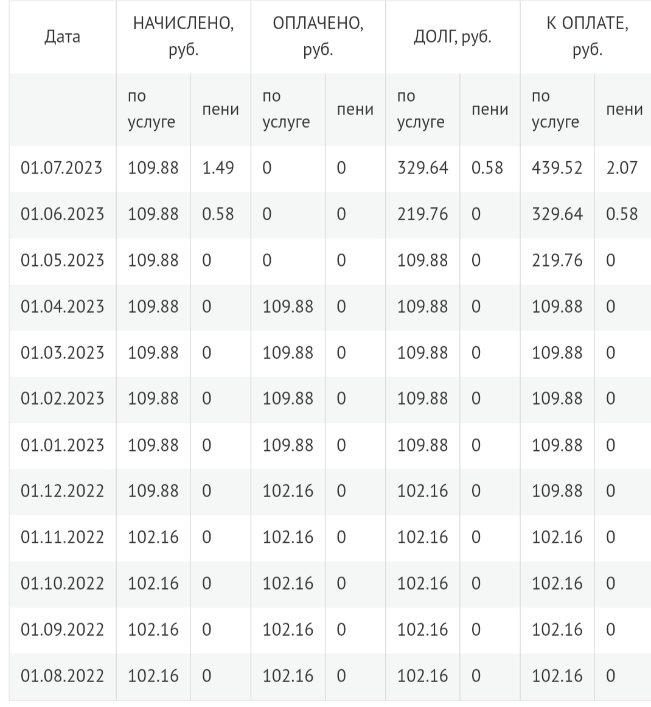Click the 01.08.2022 date cell
This screenshot has height=707, width=651.
pyautogui.click(x=62, y=676)
